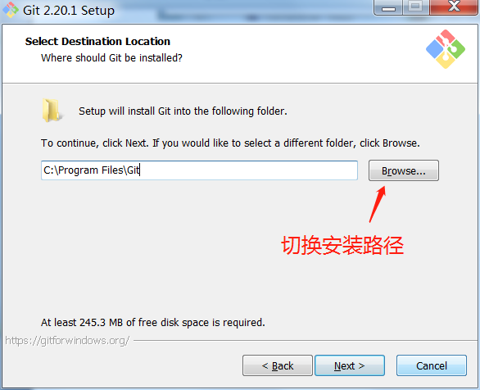
Task: Cancel the Git installation
Action: (432, 365)
